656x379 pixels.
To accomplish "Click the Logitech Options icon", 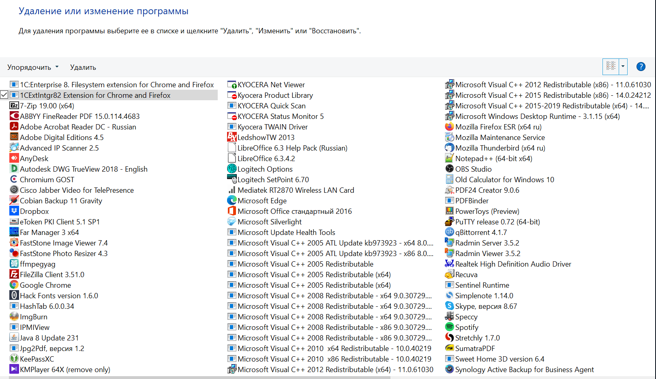I will point(232,169).
